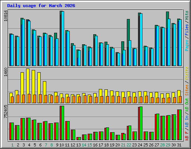Click day label 13 on the axis
This screenshot has height=149, width=191.
click(x=78, y=145)
